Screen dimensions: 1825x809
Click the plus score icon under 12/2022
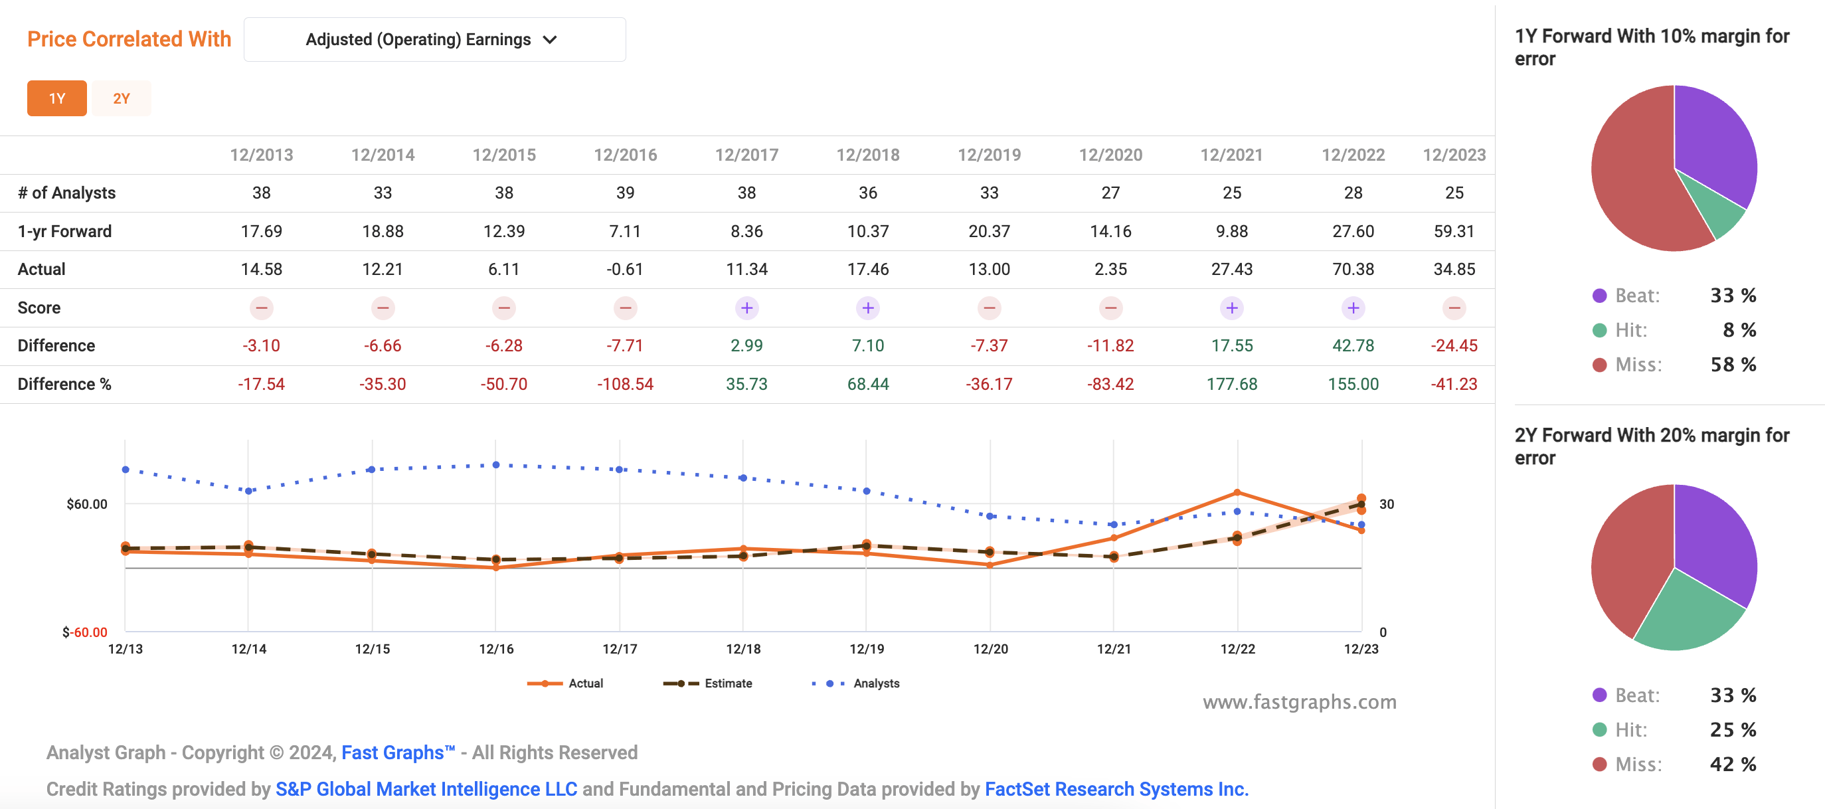point(1353,308)
